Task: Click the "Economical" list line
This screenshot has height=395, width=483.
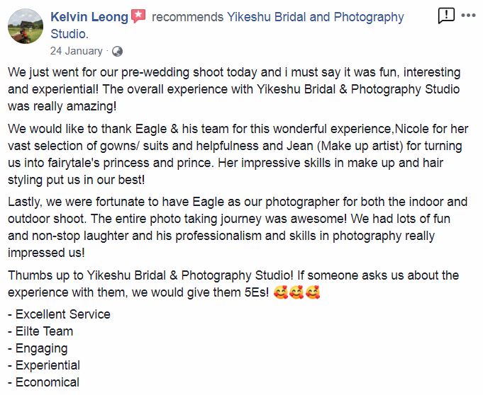Action: click(x=44, y=382)
